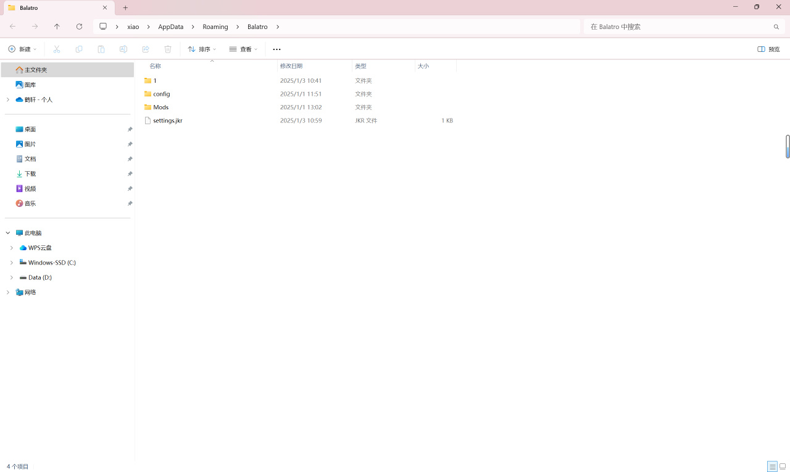
Task: Expand the Windows-SSD (C:) drive node
Action: 12,263
